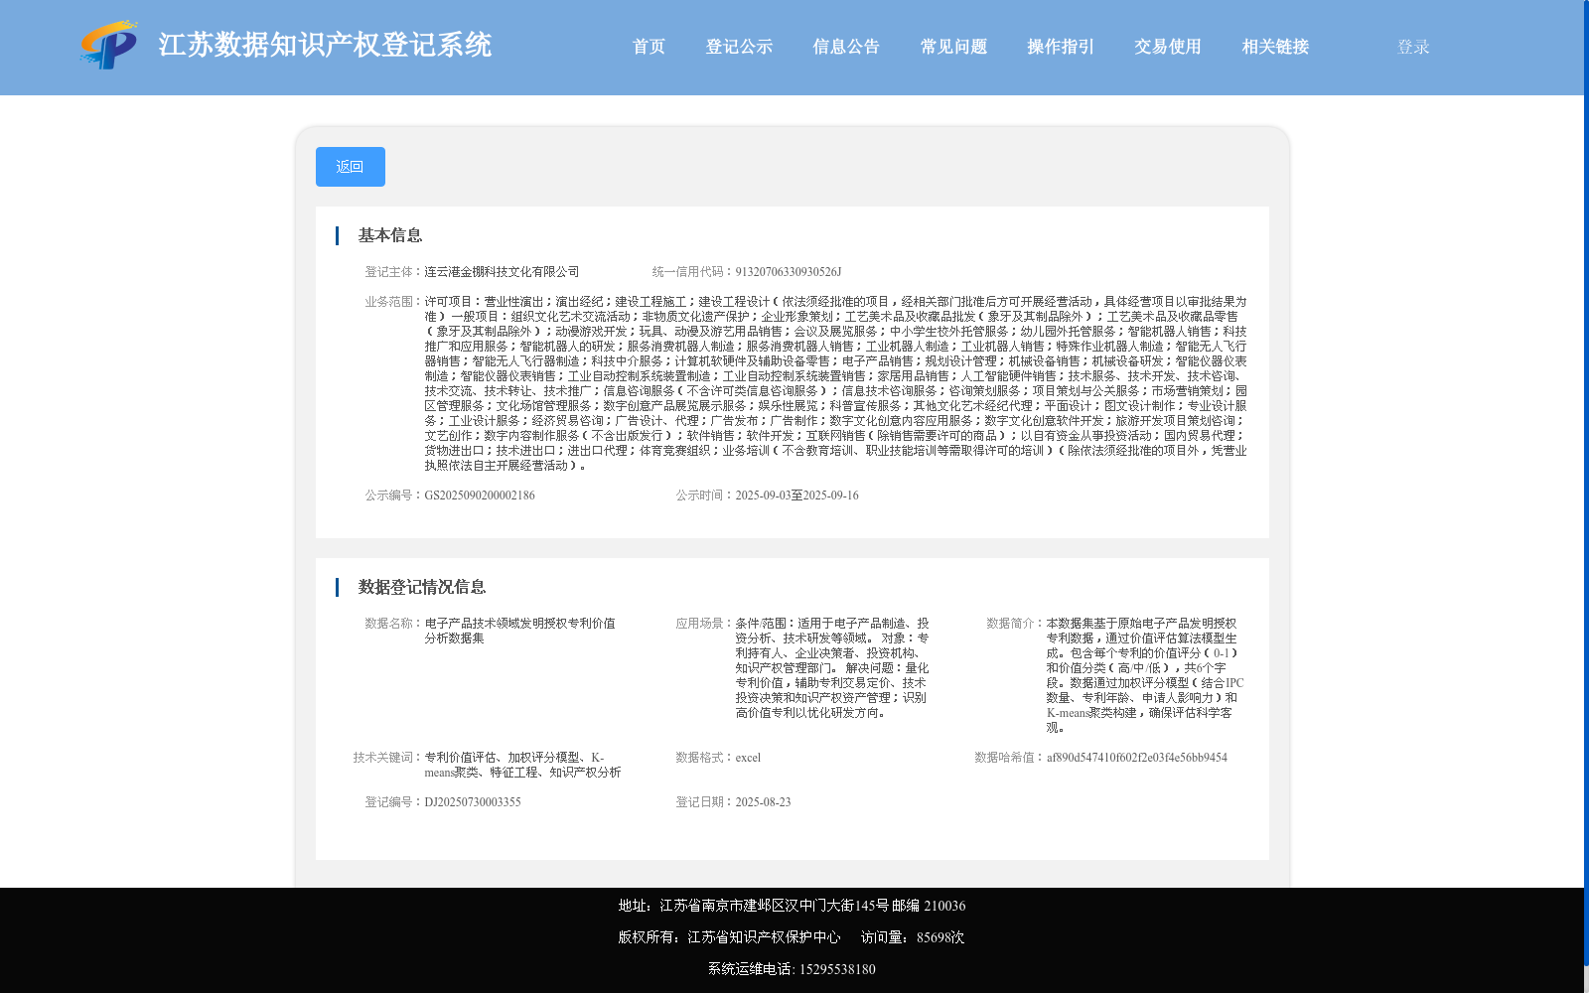1589x993 pixels.
Task: Select the 交易使用 menu item
Action: point(1168,47)
